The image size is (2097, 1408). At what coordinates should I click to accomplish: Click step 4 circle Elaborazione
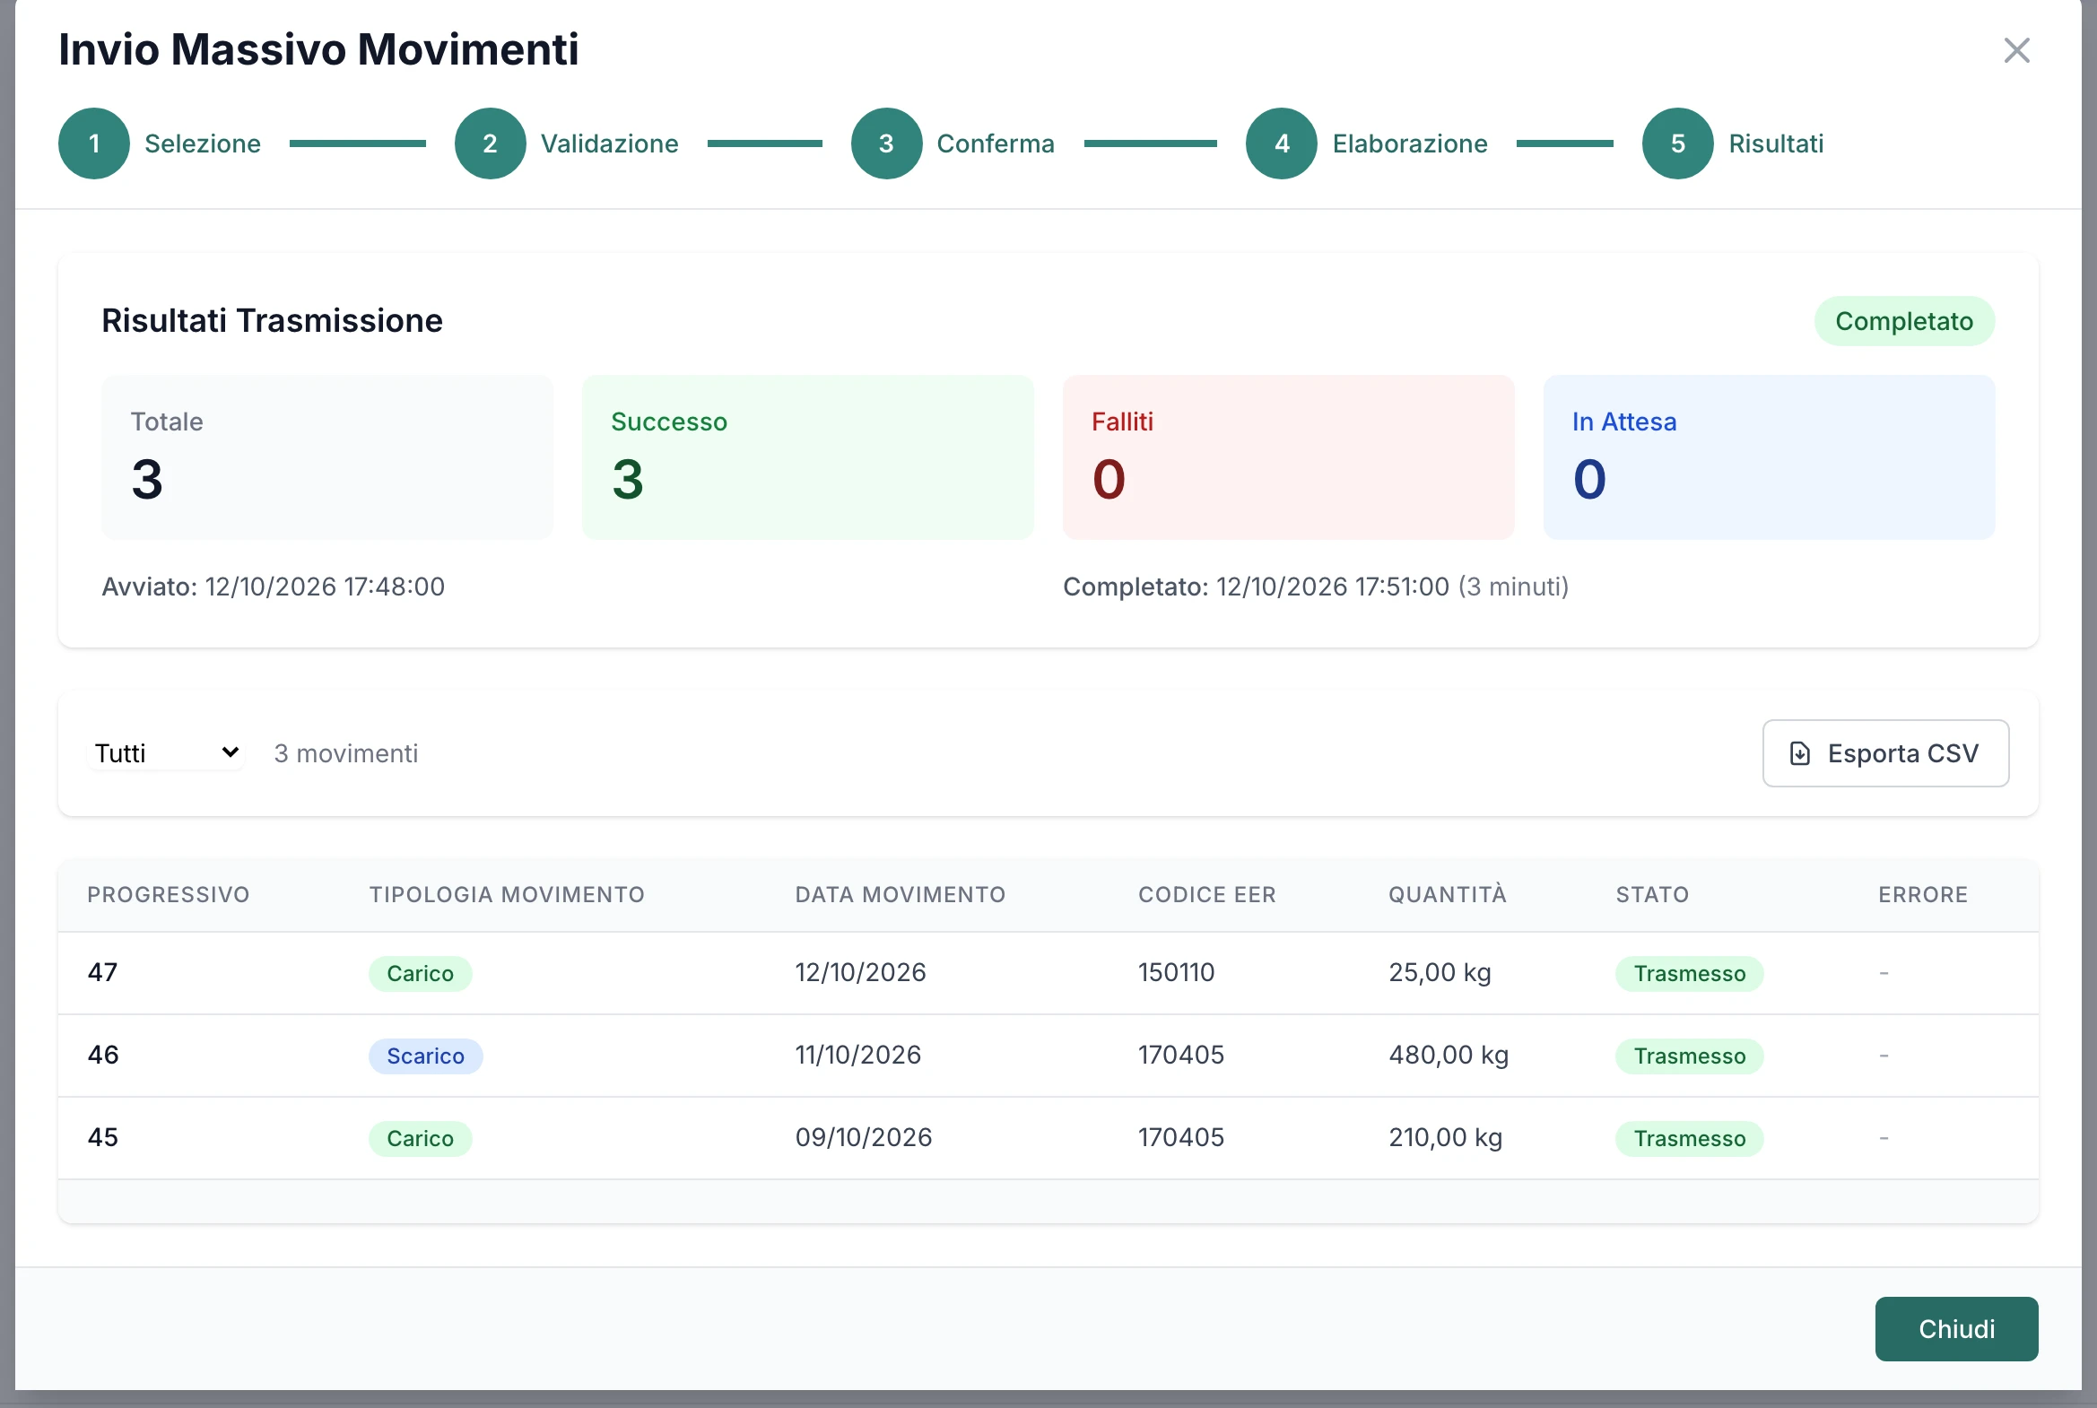pos(1282,143)
